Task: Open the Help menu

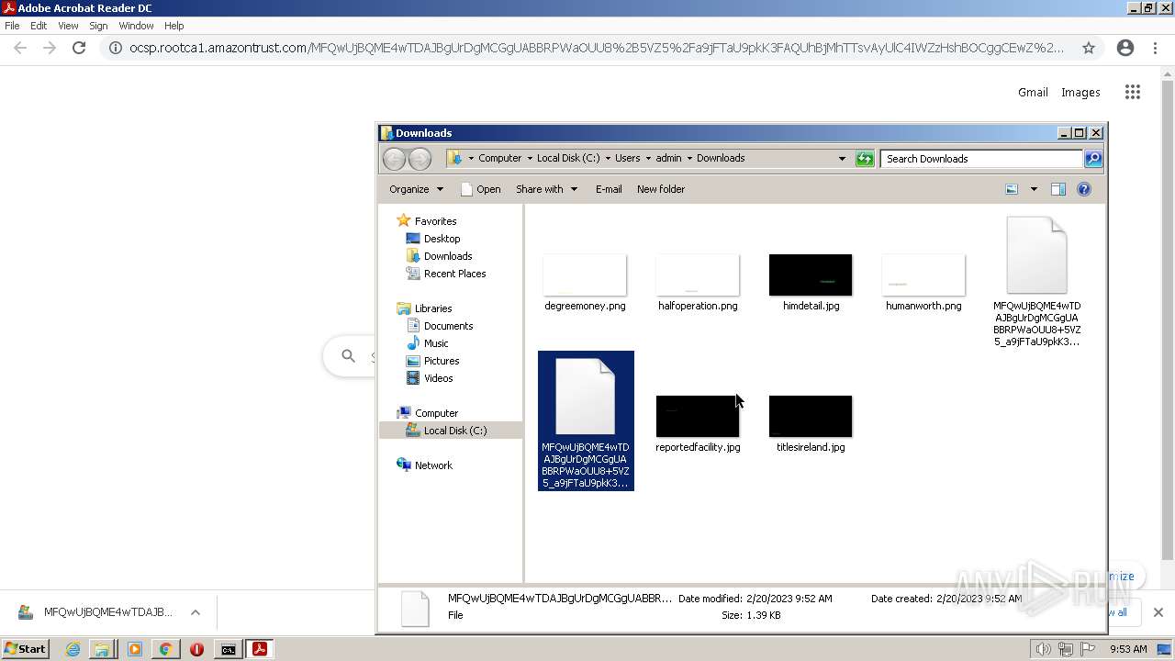Action: pyautogui.click(x=173, y=26)
